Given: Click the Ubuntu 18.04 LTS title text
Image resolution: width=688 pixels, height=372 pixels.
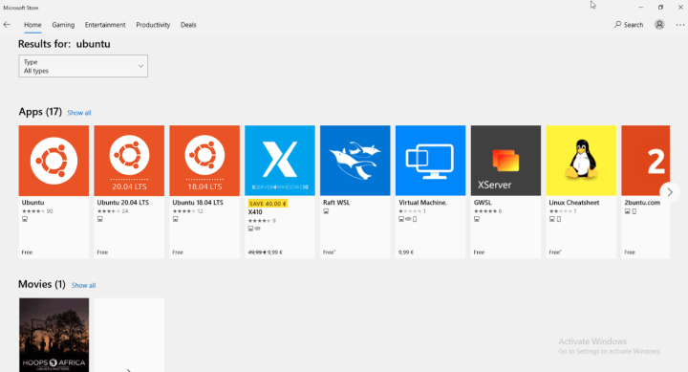Looking at the screenshot, I should [198, 203].
